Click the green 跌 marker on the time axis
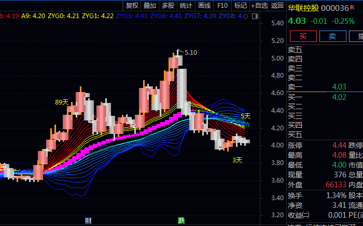This screenshot has height=226, width=363. (x=181, y=221)
